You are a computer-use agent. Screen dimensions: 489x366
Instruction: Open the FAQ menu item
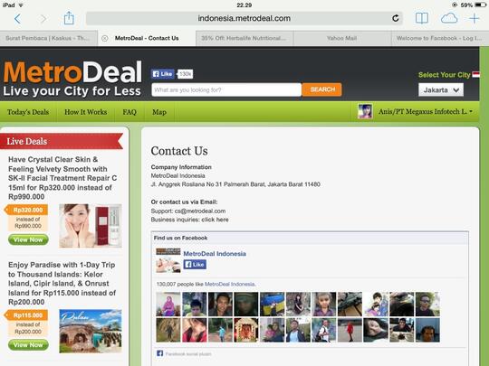[x=129, y=112]
